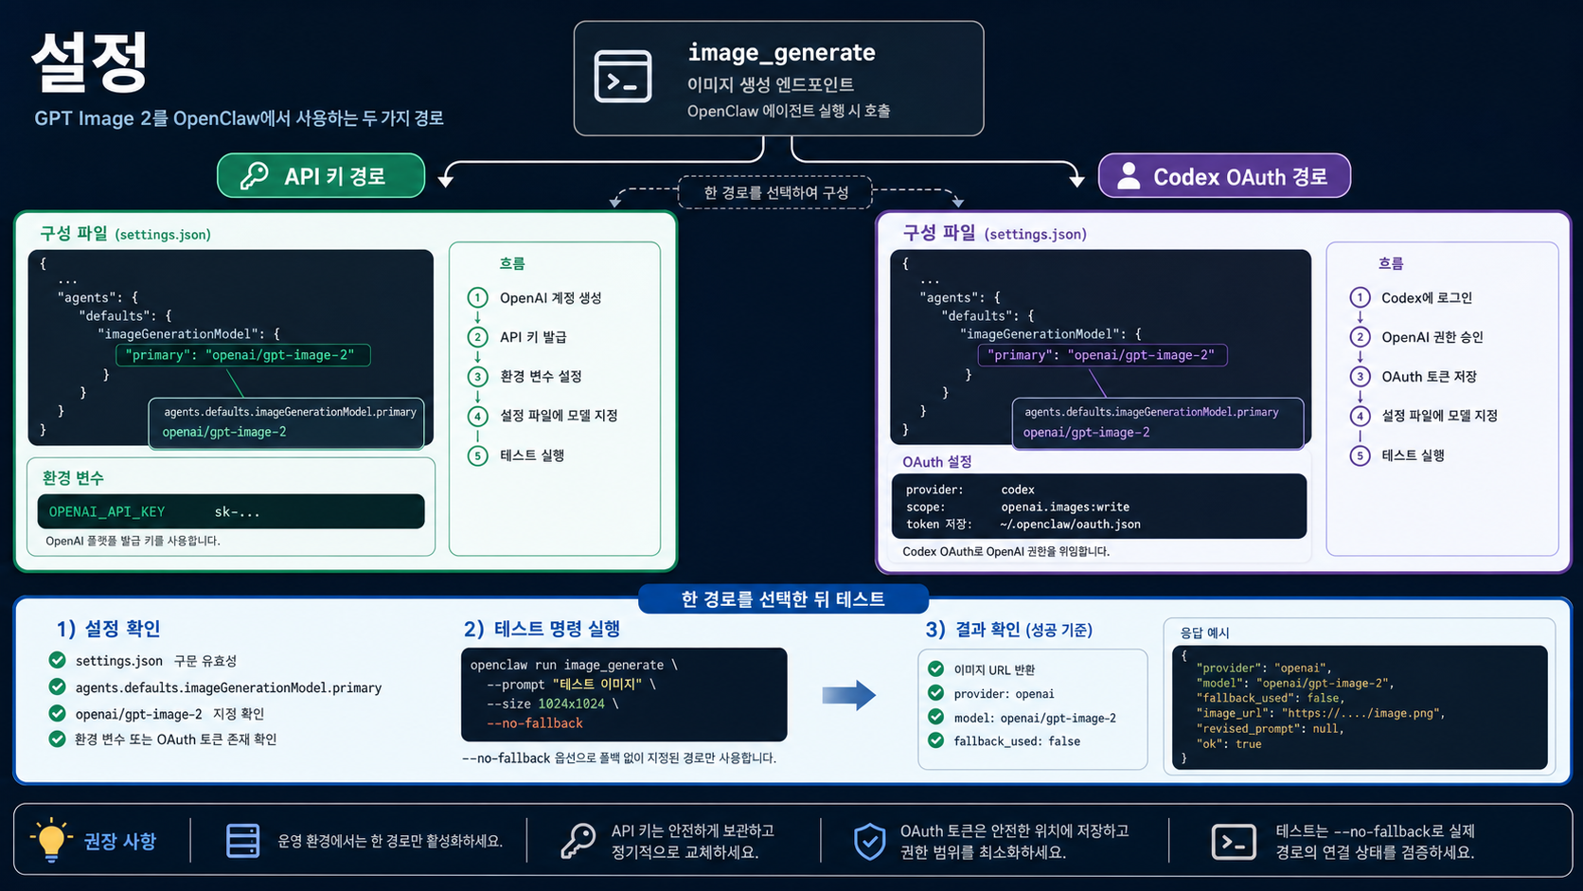This screenshot has height=891, width=1583.
Task: Click the scope openai.images:write line
Action: click(1018, 507)
